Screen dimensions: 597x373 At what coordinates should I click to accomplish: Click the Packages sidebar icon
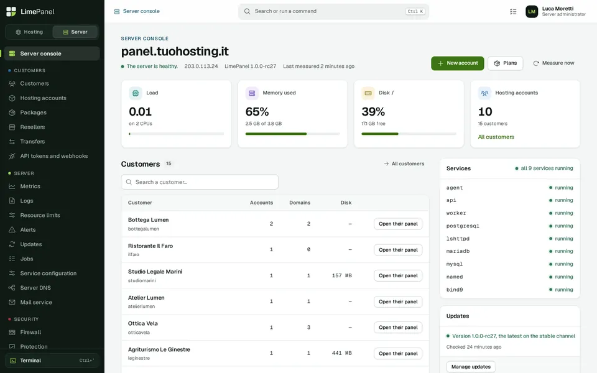(x=12, y=113)
